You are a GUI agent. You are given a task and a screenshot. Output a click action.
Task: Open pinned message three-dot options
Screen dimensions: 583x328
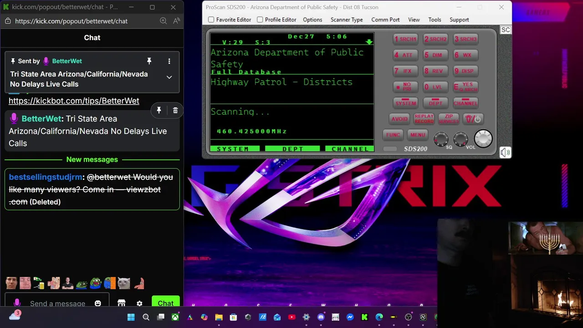[x=169, y=61]
